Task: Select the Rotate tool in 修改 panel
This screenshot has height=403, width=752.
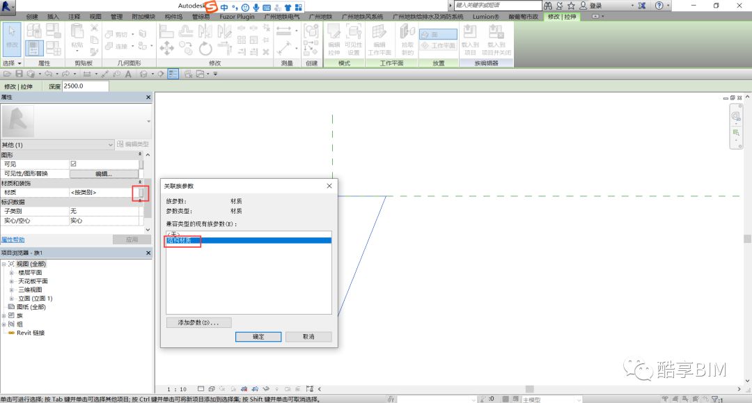Action: pos(205,48)
